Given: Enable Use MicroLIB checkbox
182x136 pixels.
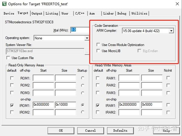Looking at the screenshot, I should 98,51.
